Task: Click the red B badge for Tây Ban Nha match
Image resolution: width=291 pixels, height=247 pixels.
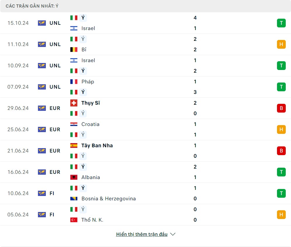Action: click(281, 151)
